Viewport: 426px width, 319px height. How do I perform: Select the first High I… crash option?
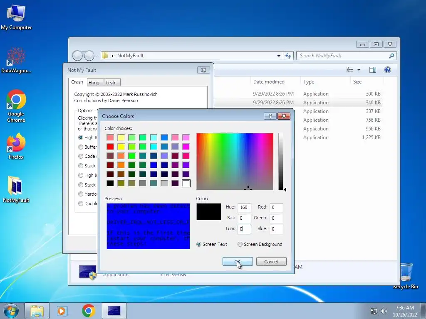pyautogui.click(x=80, y=137)
